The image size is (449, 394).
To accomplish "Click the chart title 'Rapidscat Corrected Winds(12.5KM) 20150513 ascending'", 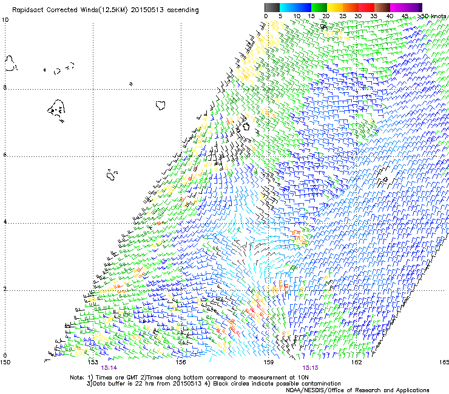I will pos(106,10).
